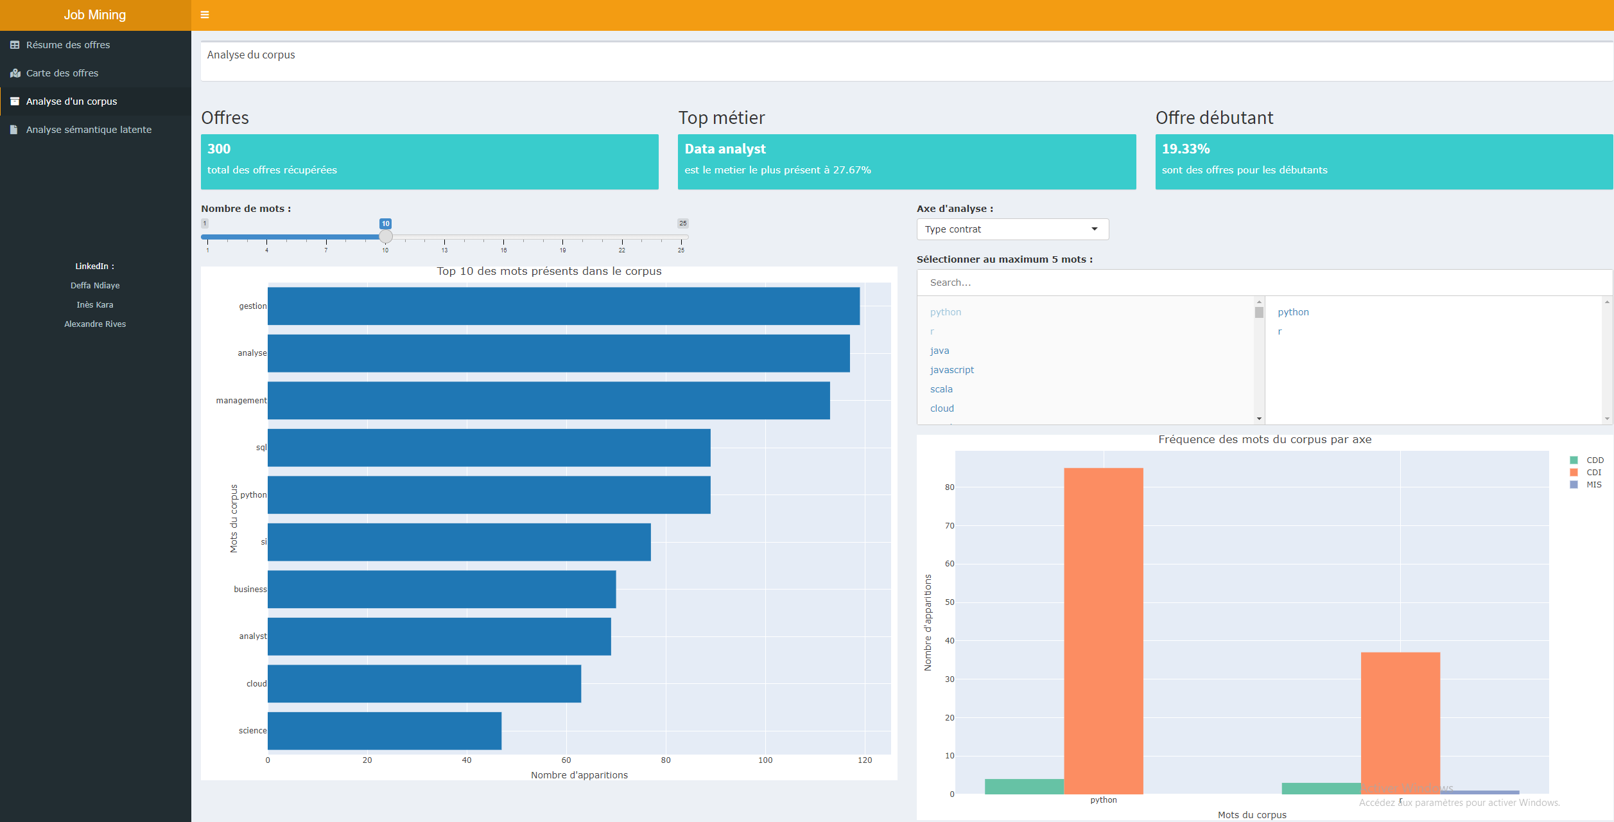Click the Analyse sémantique latente file icon
The height and width of the screenshot is (822, 1614).
[14, 130]
